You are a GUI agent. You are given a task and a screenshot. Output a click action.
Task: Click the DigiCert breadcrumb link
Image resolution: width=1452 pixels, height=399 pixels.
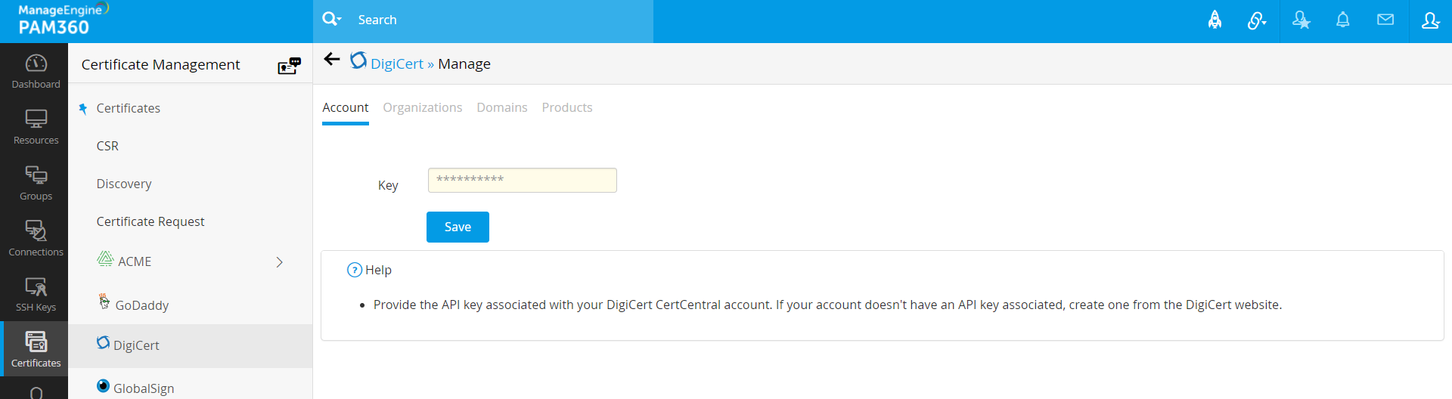pos(396,64)
